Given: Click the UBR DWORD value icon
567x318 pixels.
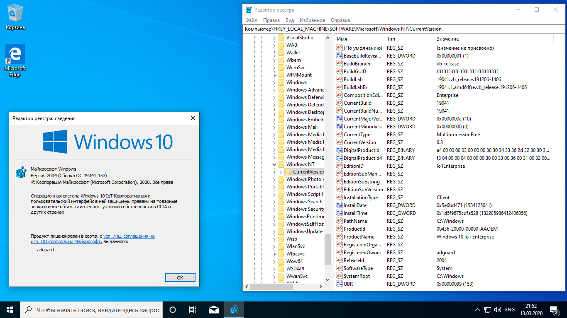Looking at the screenshot, I should (340, 284).
